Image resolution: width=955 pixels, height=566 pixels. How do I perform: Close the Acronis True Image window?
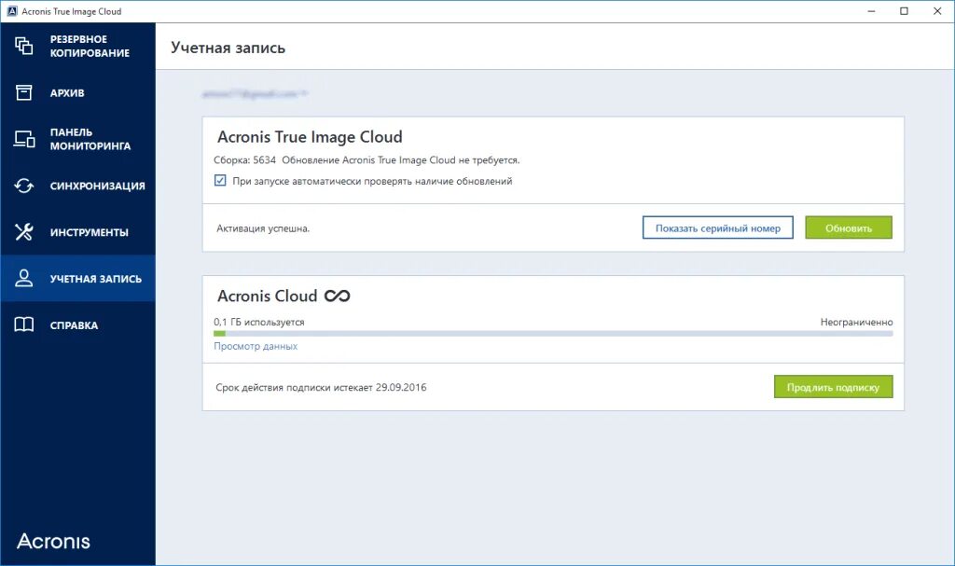[x=937, y=11]
